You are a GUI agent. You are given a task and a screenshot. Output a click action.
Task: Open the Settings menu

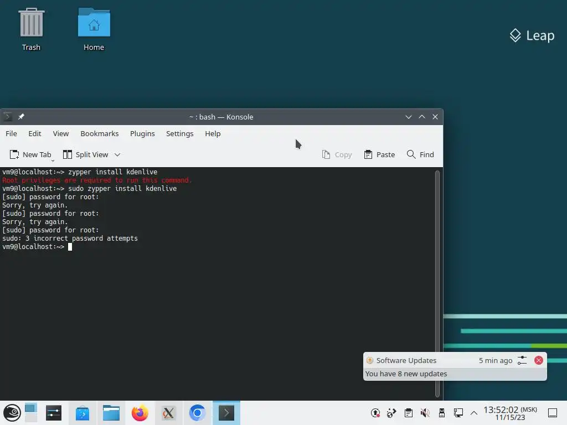point(180,133)
